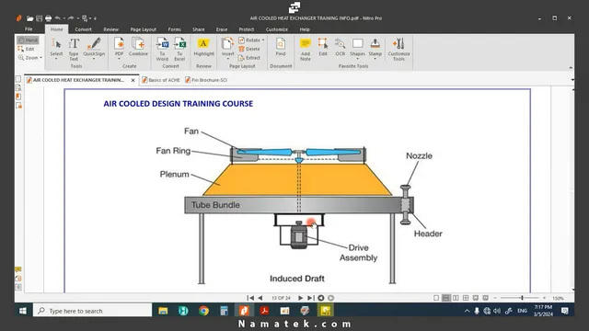This screenshot has height=331, width=589.
Task: Click the Combine files icon
Action: [x=138, y=47]
